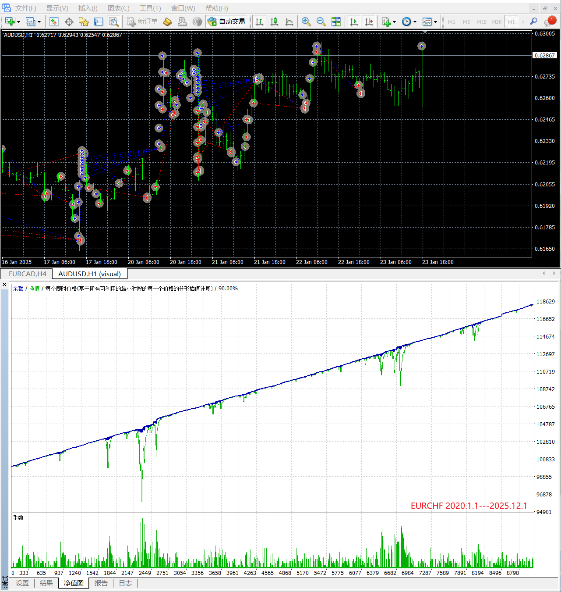Image resolution: width=561 pixels, height=592 pixels.
Task: Expand the new chart dropdown arrow
Action: pyautogui.click(x=18, y=22)
